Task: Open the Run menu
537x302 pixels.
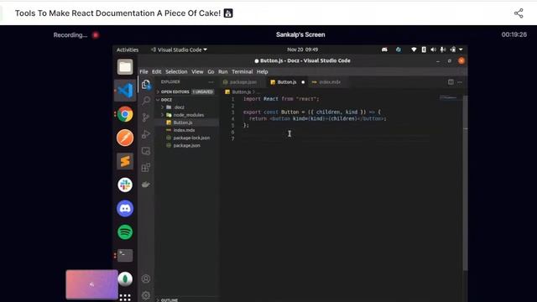Action: click(x=223, y=72)
